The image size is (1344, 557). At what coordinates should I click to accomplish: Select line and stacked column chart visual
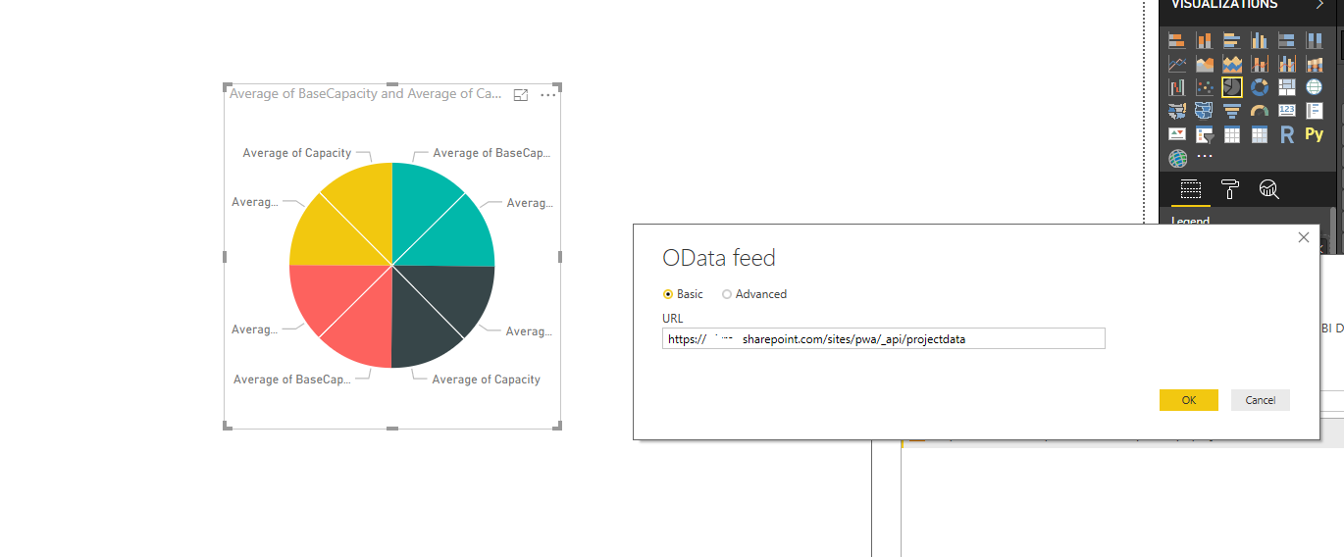pos(1260,64)
